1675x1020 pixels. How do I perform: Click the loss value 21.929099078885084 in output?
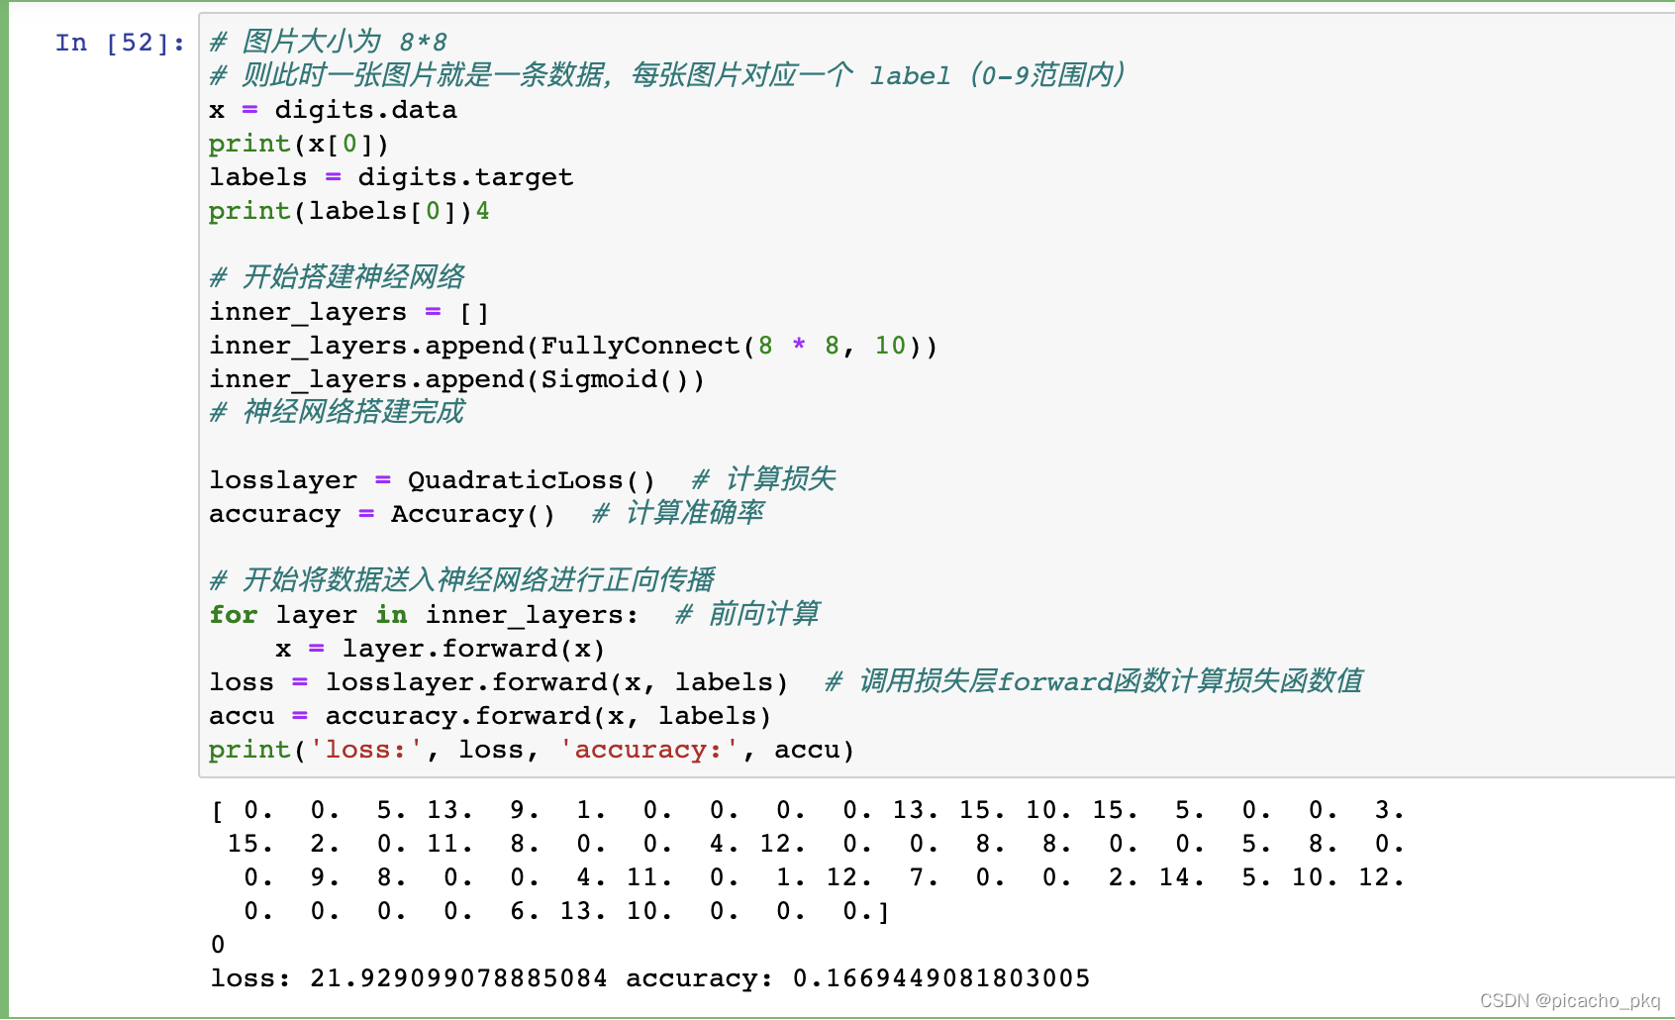click(458, 978)
